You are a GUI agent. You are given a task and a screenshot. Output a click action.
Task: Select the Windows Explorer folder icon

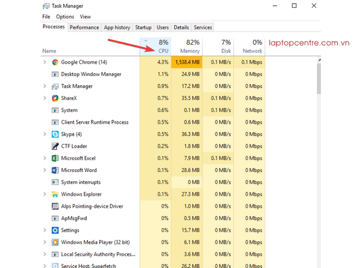click(55, 194)
